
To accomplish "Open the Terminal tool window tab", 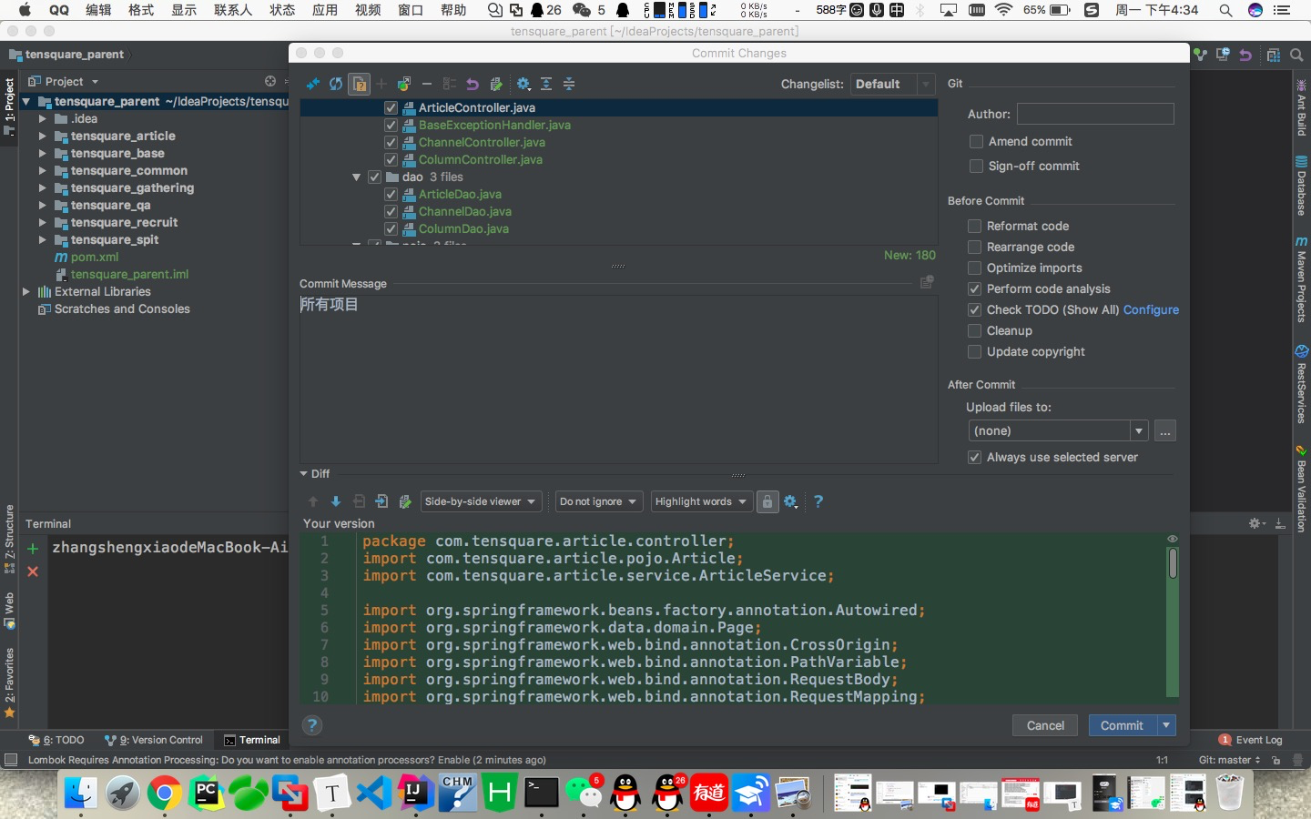I will pyautogui.click(x=252, y=740).
